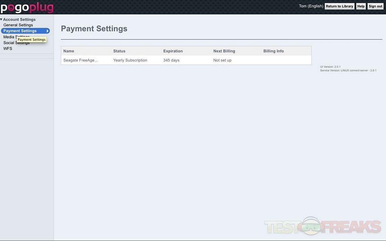386x241 pixels.
Task: Click the arrow on Payment Settings item
Action: [47, 31]
